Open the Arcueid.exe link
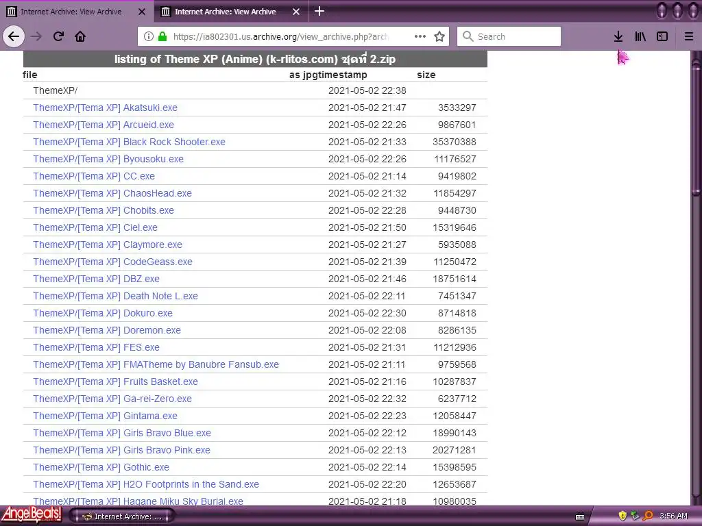Image resolution: width=702 pixels, height=526 pixels. [104, 125]
